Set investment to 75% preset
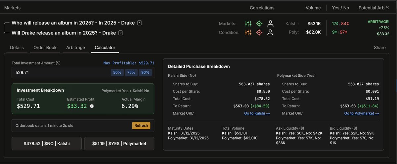Image resolution: width=397 pixels, height=164 pixels. tap(131, 72)
